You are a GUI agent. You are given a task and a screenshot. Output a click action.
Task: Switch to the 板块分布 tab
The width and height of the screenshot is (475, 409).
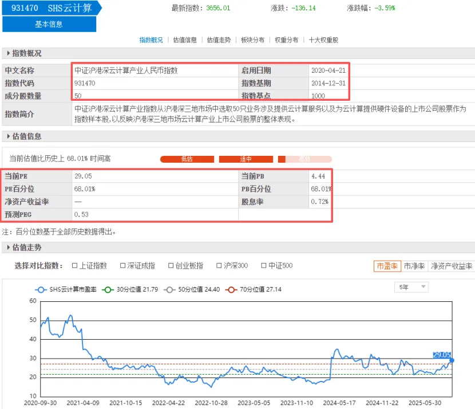coord(252,40)
